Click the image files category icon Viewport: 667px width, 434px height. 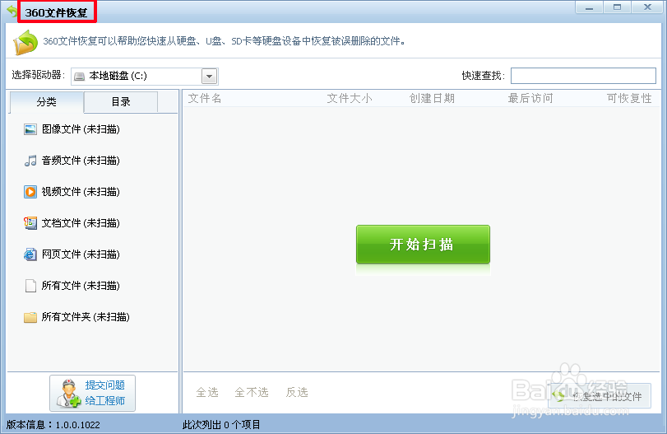pyautogui.click(x=30, y=129)
